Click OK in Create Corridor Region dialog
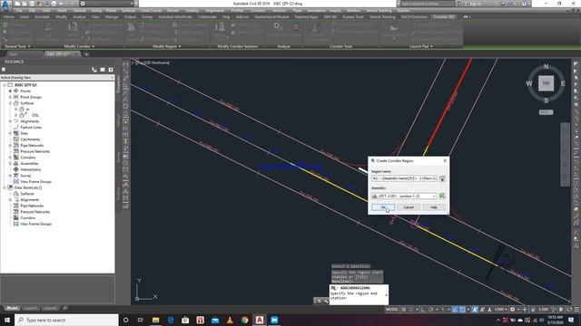581x326 pixels. (x=383, y=207)
